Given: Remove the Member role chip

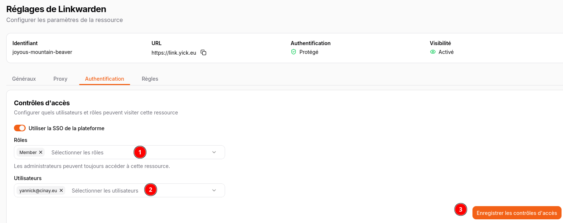Looking at the screenshot, I should pos(41,152).
